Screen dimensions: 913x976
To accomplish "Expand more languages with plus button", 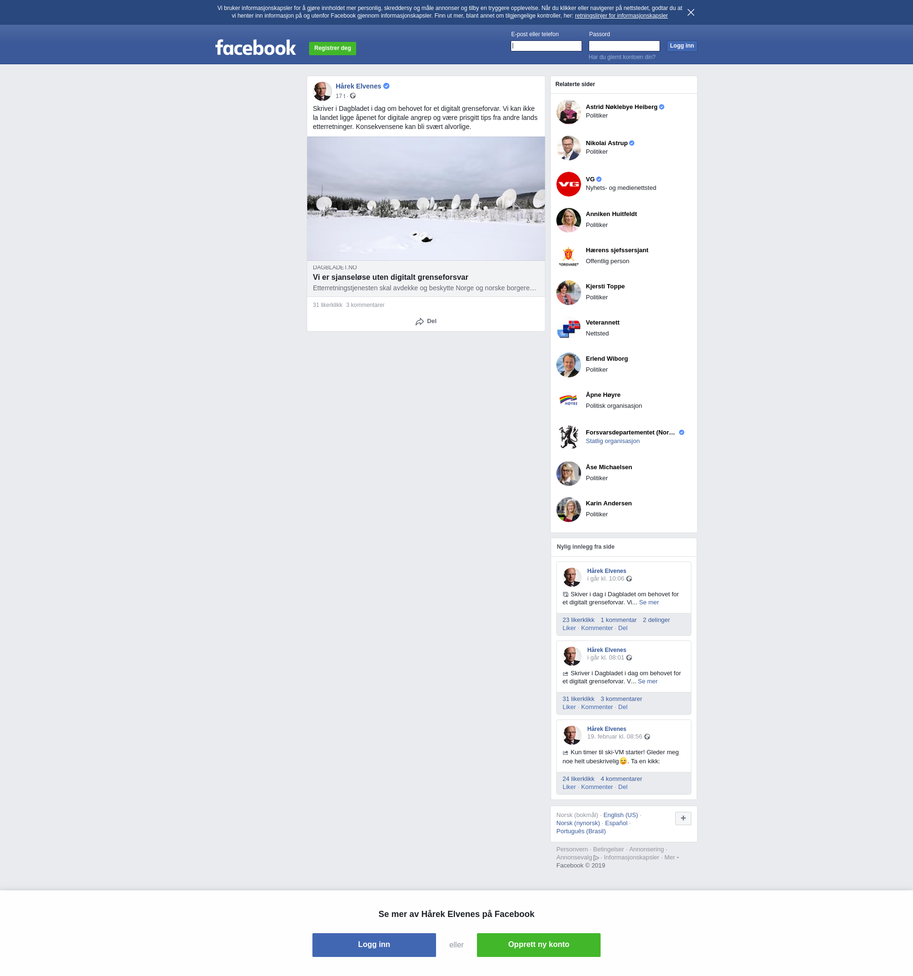I will point(683,818).
